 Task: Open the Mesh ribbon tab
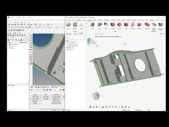(x=95, y=20)
